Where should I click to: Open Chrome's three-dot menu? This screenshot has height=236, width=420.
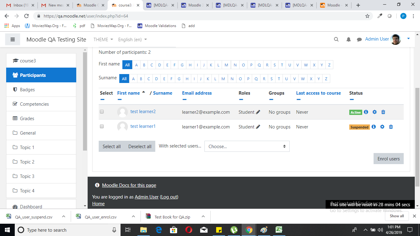click(x=414, y=16)
